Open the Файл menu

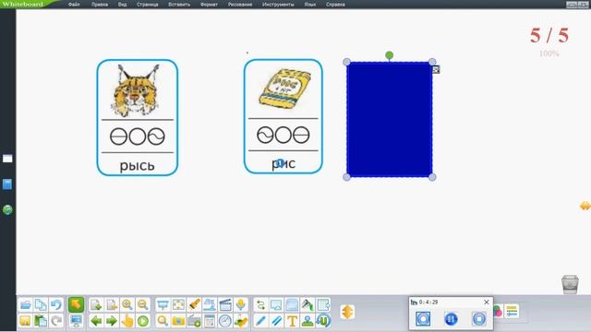[74, 5]
